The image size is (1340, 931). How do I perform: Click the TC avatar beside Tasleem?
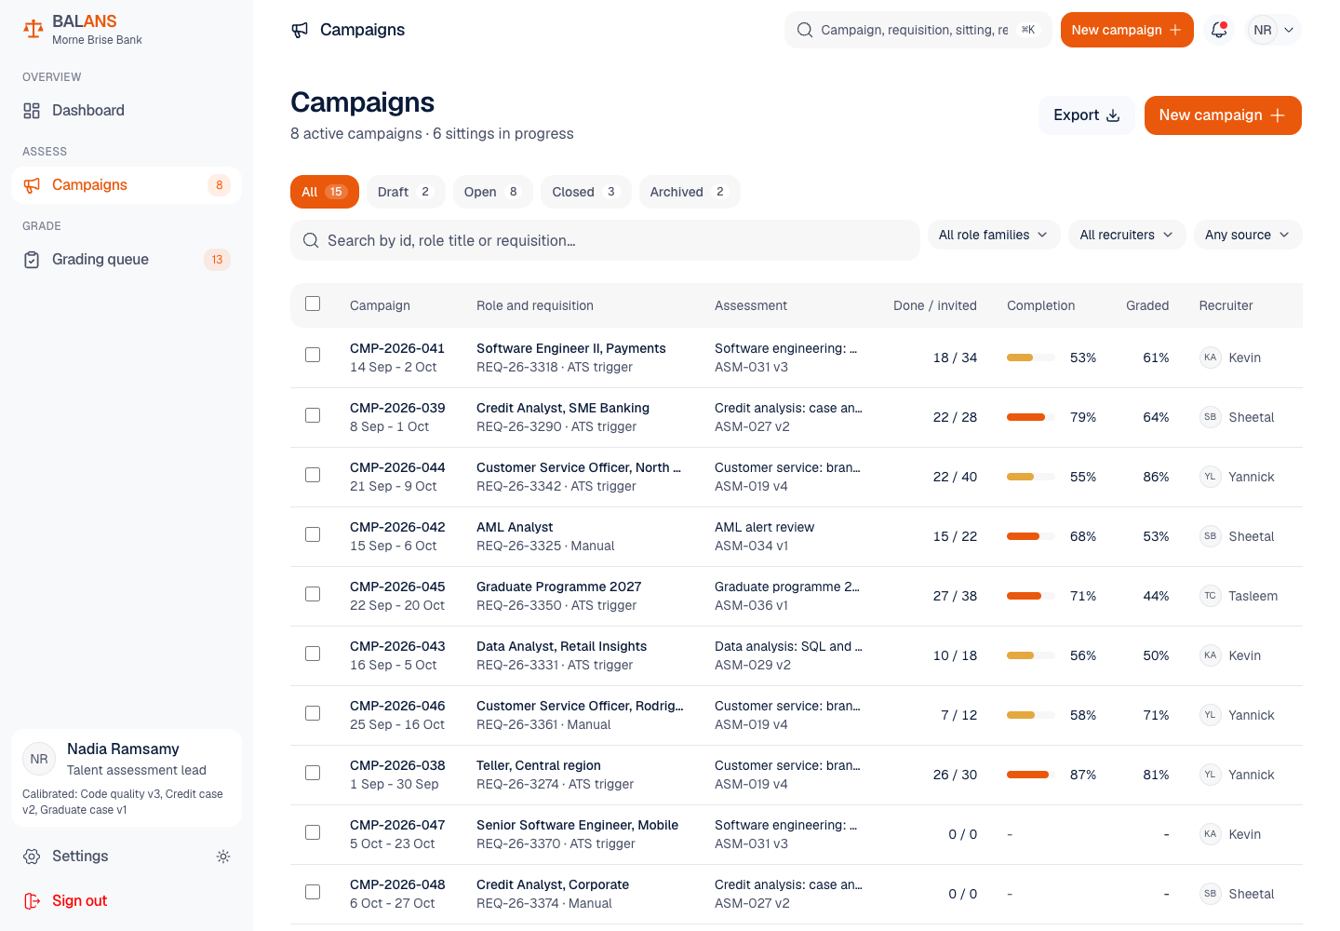[x=1210, y=596]
